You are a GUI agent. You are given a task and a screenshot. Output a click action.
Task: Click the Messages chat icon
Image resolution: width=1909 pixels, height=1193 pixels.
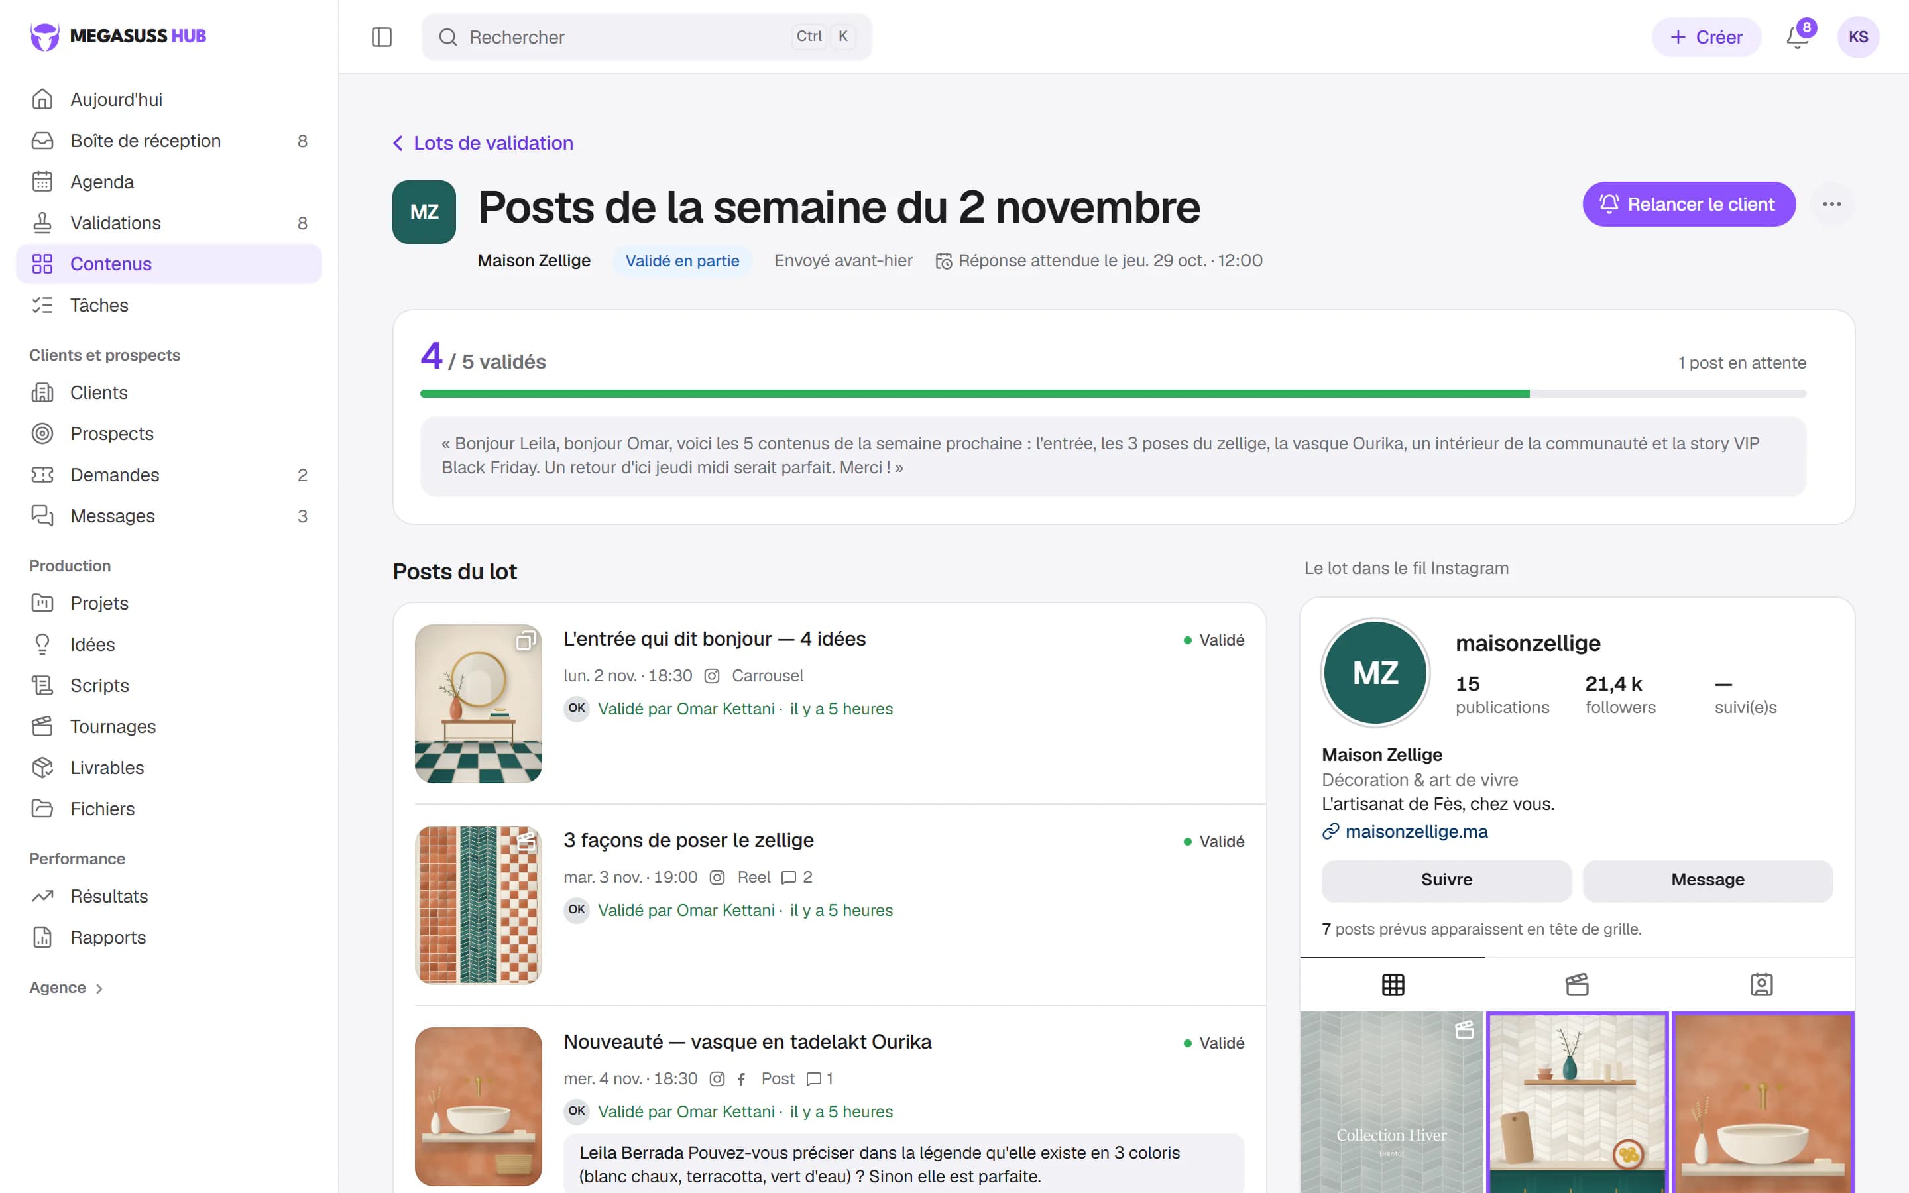(x=42, y=515)
